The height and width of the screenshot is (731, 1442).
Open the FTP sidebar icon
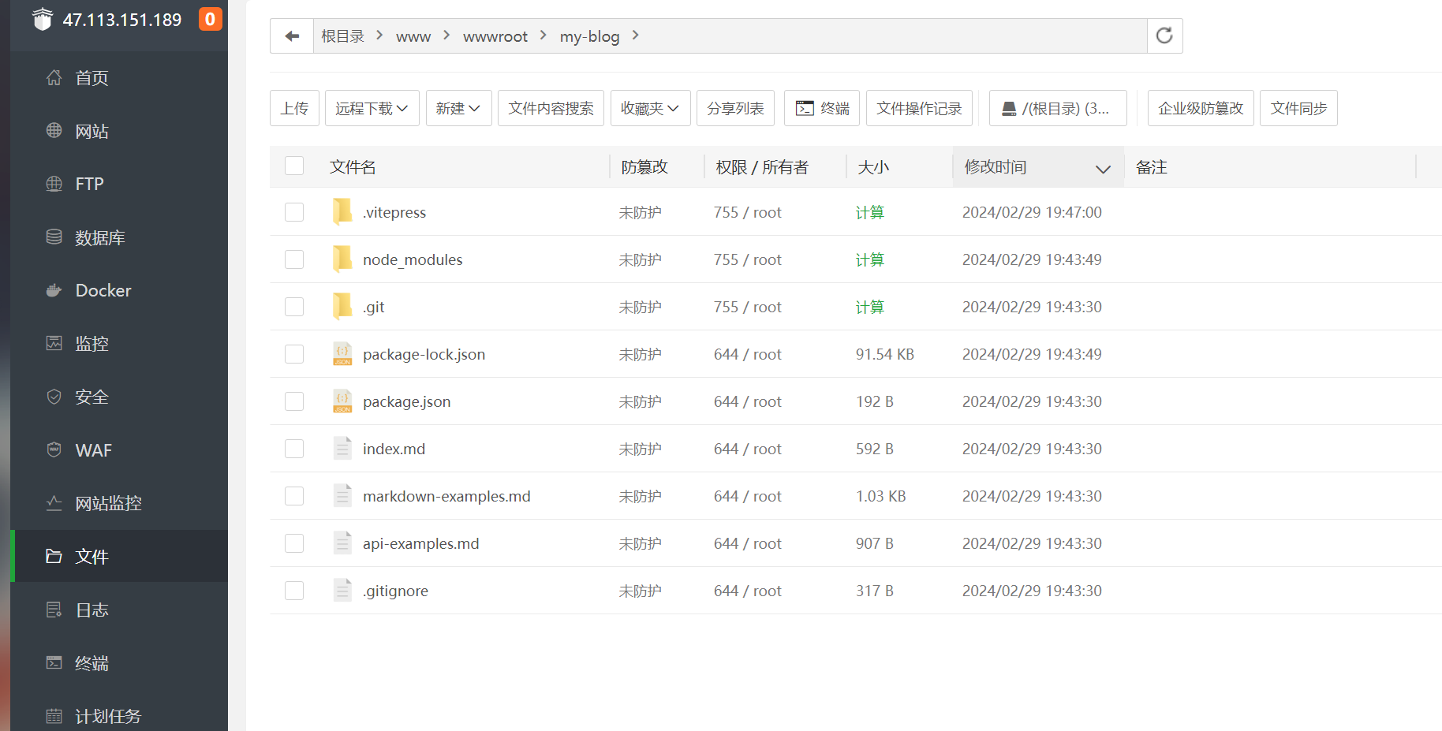pos(54,184)
